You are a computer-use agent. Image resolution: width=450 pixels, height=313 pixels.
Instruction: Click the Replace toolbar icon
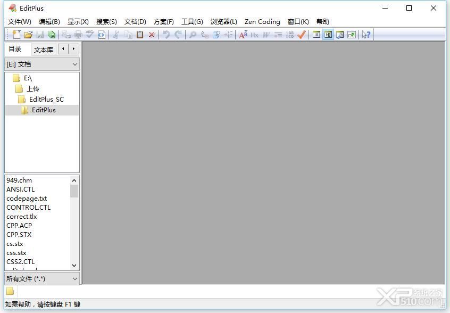(x=205, y=35)
